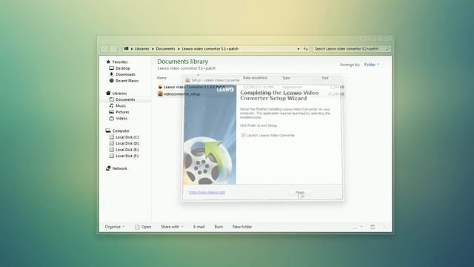The image size is (474, 267).
Task: Open Local Disk (D:) drive icon
Action: tap(112, 143)
